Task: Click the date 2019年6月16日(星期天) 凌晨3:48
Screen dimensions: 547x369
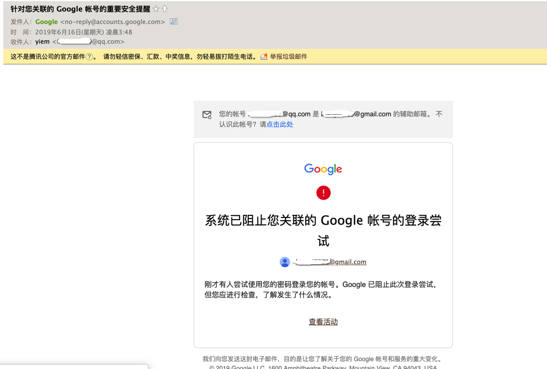Action: (84, 32)
